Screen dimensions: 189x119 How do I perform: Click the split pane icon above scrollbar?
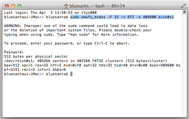click(184, 12)
